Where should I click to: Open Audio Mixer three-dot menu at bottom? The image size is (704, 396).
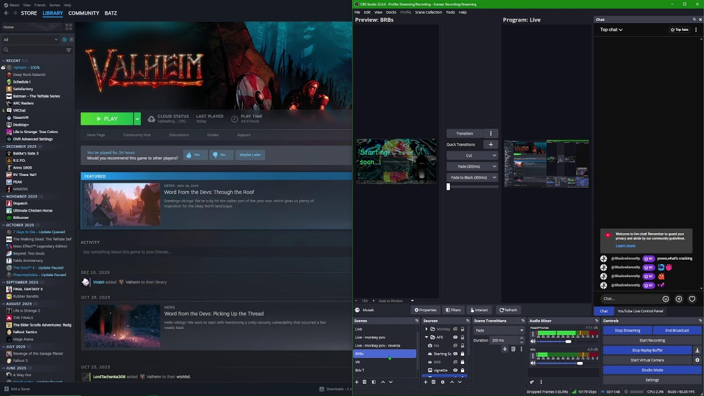pyautogui.click(x=541, y=382)
